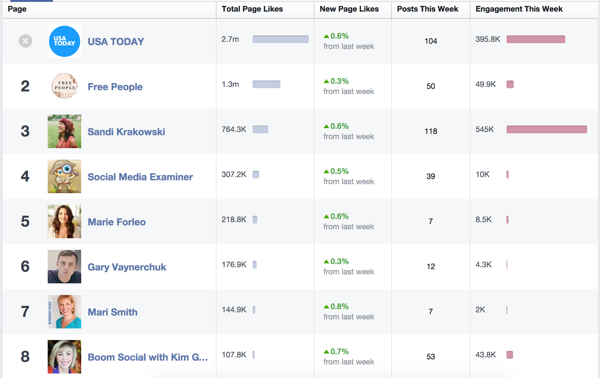The image size is (600, 378).
Task: Go to Social Media Examiner's page
Action: pyautogui.click(x=140, y=176)
